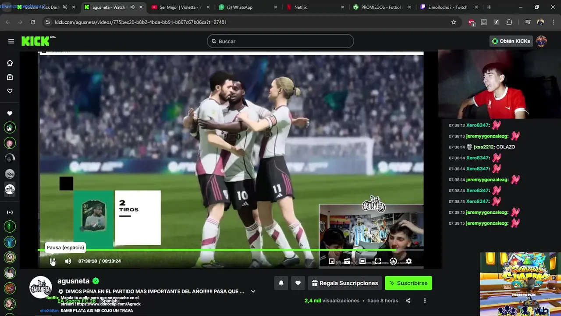Open the Kick hamburger menu
The image size is (561, 316).
(11, 41)
